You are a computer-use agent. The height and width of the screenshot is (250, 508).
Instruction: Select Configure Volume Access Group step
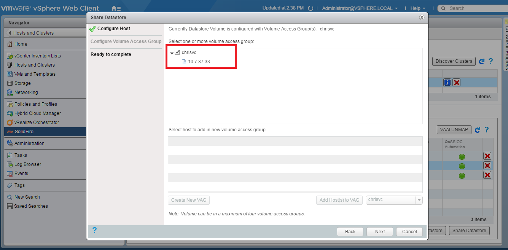tap(126, 41)
